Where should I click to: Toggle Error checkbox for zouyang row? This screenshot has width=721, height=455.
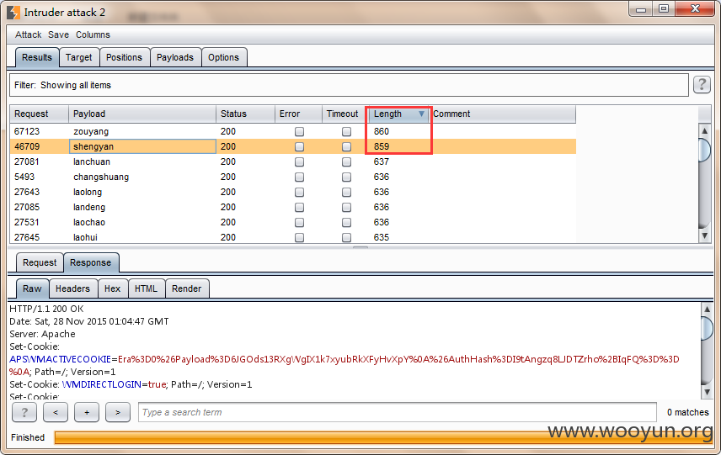pos(299,132)
